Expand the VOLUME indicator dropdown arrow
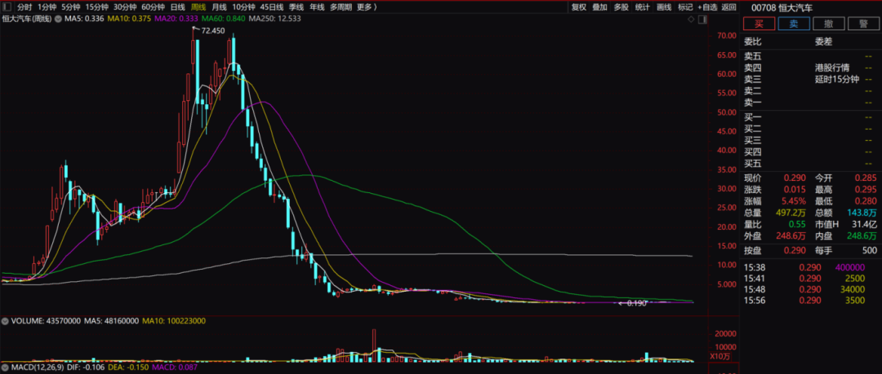The width and height of the screenshot is (882, 374). click(x=5, y=321)
